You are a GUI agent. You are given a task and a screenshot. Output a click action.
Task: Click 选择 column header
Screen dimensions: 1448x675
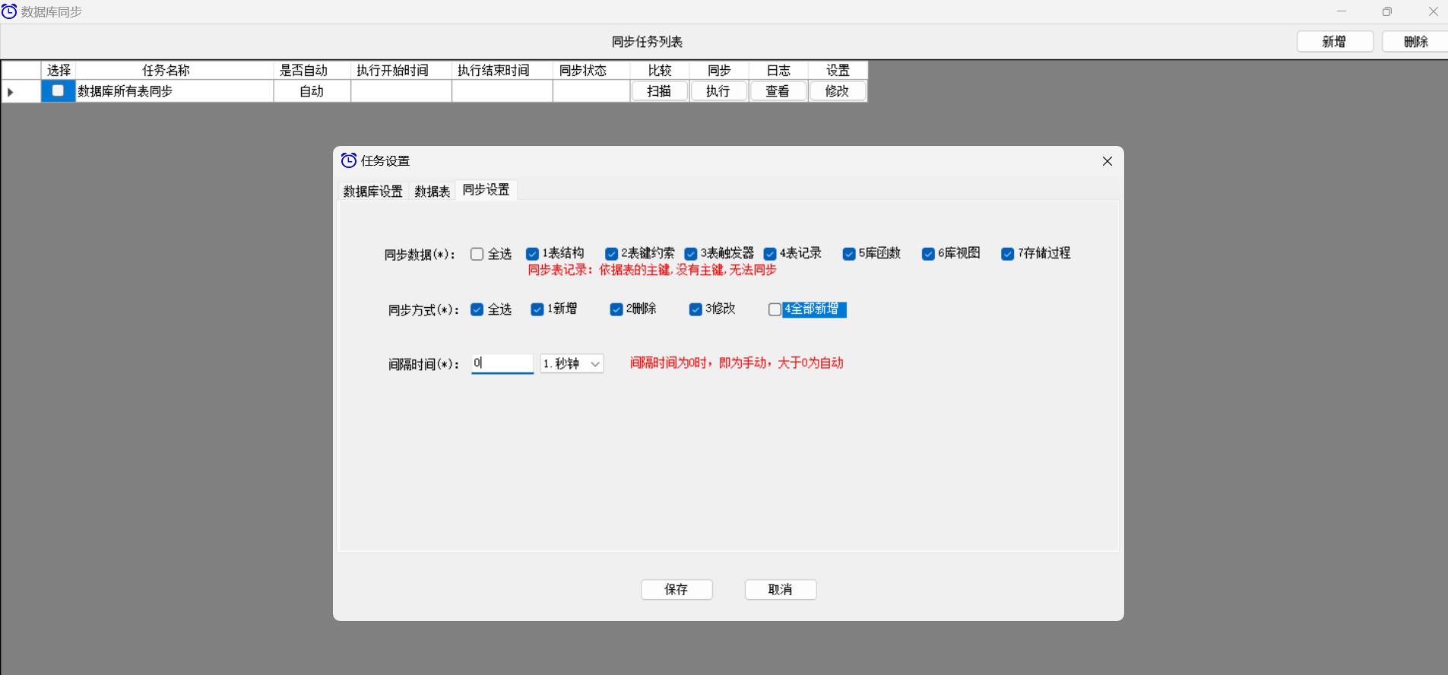click(x=59, y=71)
